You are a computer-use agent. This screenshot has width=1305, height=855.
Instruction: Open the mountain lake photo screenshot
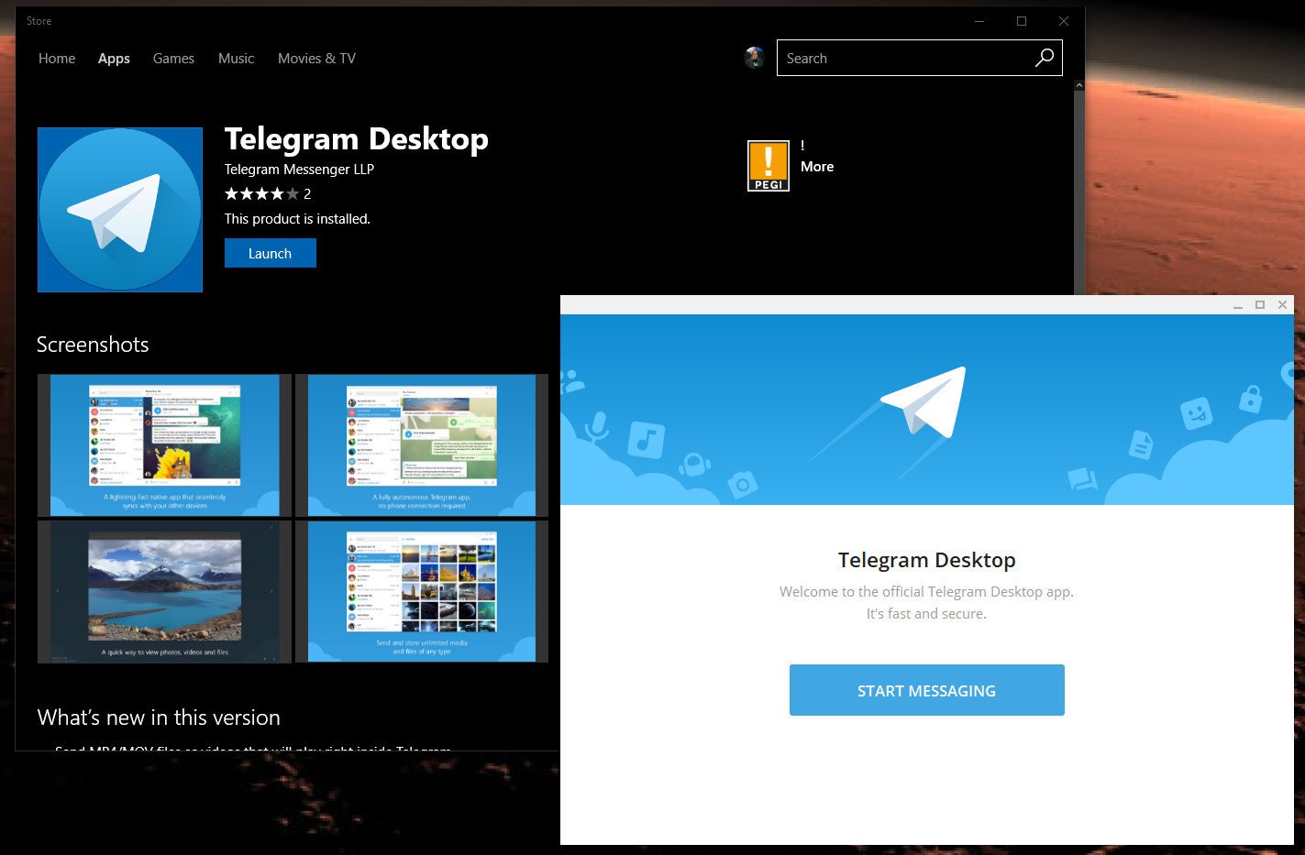[164, 592]
